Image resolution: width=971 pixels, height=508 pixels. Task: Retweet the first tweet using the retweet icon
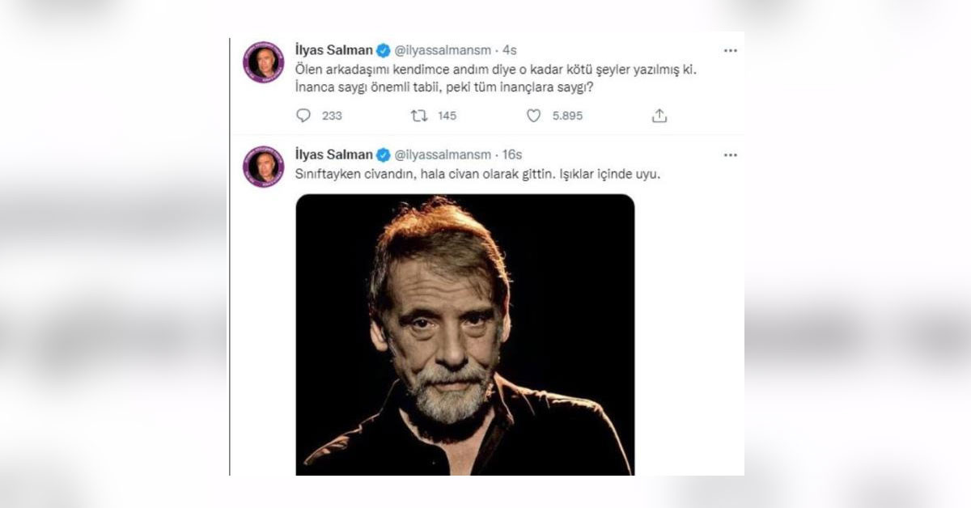tap(418, 116)
